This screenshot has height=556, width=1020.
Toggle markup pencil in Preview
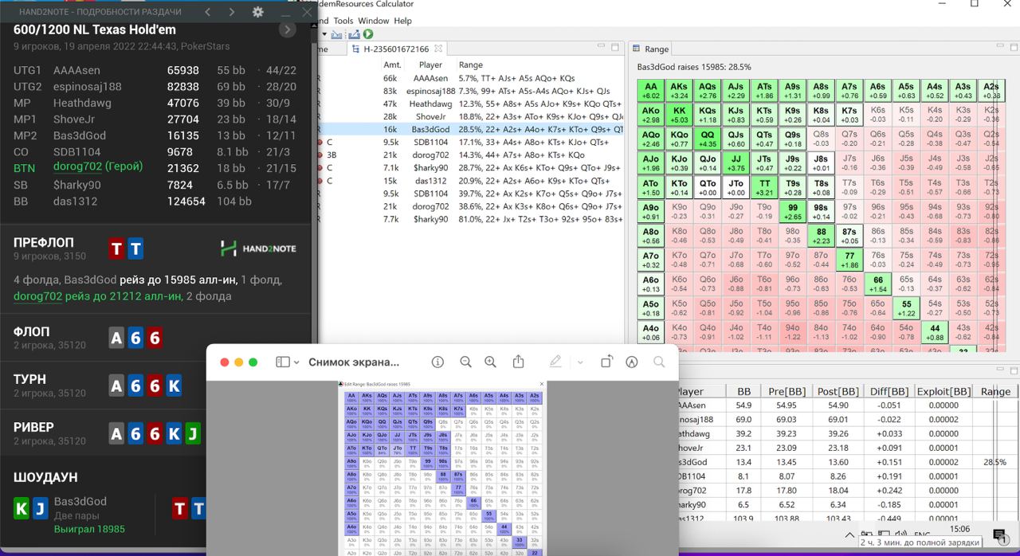click(555, 362)
